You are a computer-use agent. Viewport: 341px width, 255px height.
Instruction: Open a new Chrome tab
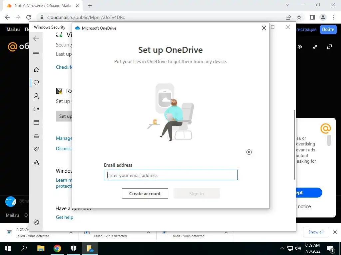pyautogui.click(x=90, y=6)
